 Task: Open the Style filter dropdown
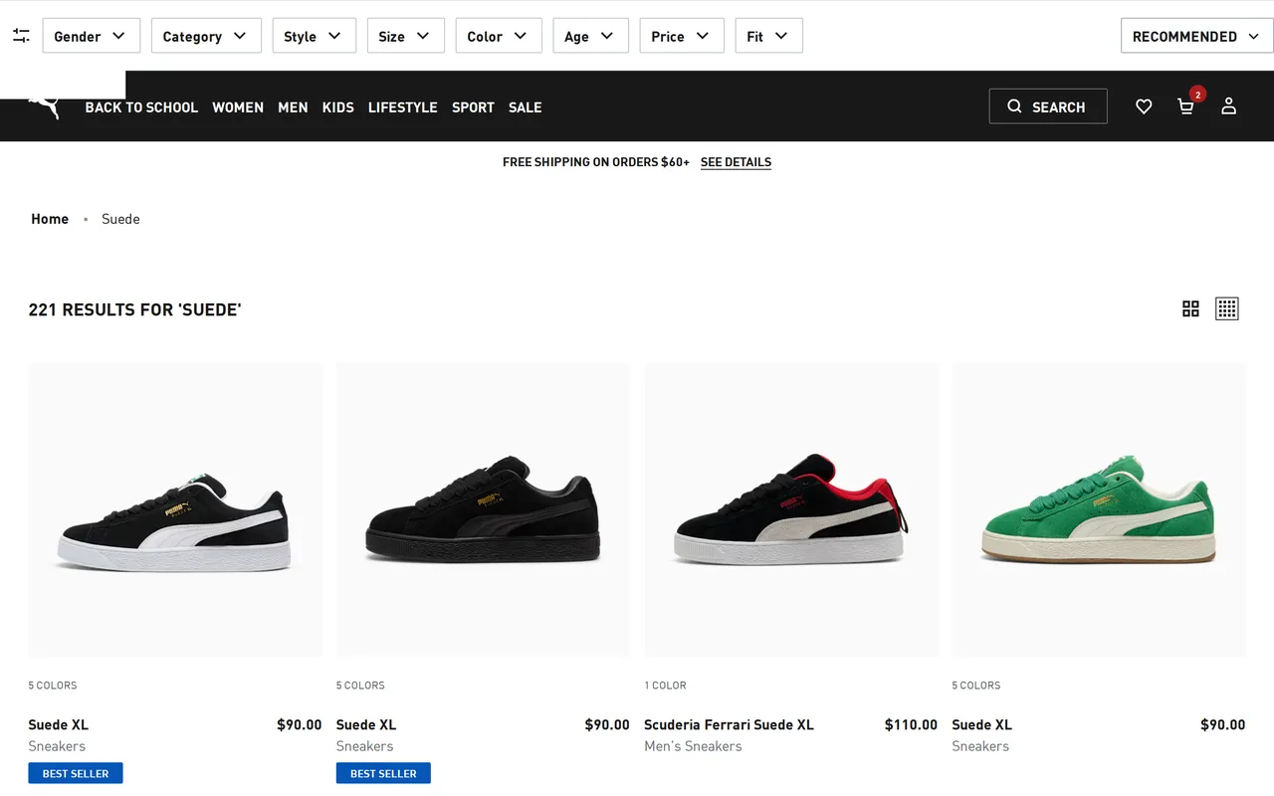314,36
